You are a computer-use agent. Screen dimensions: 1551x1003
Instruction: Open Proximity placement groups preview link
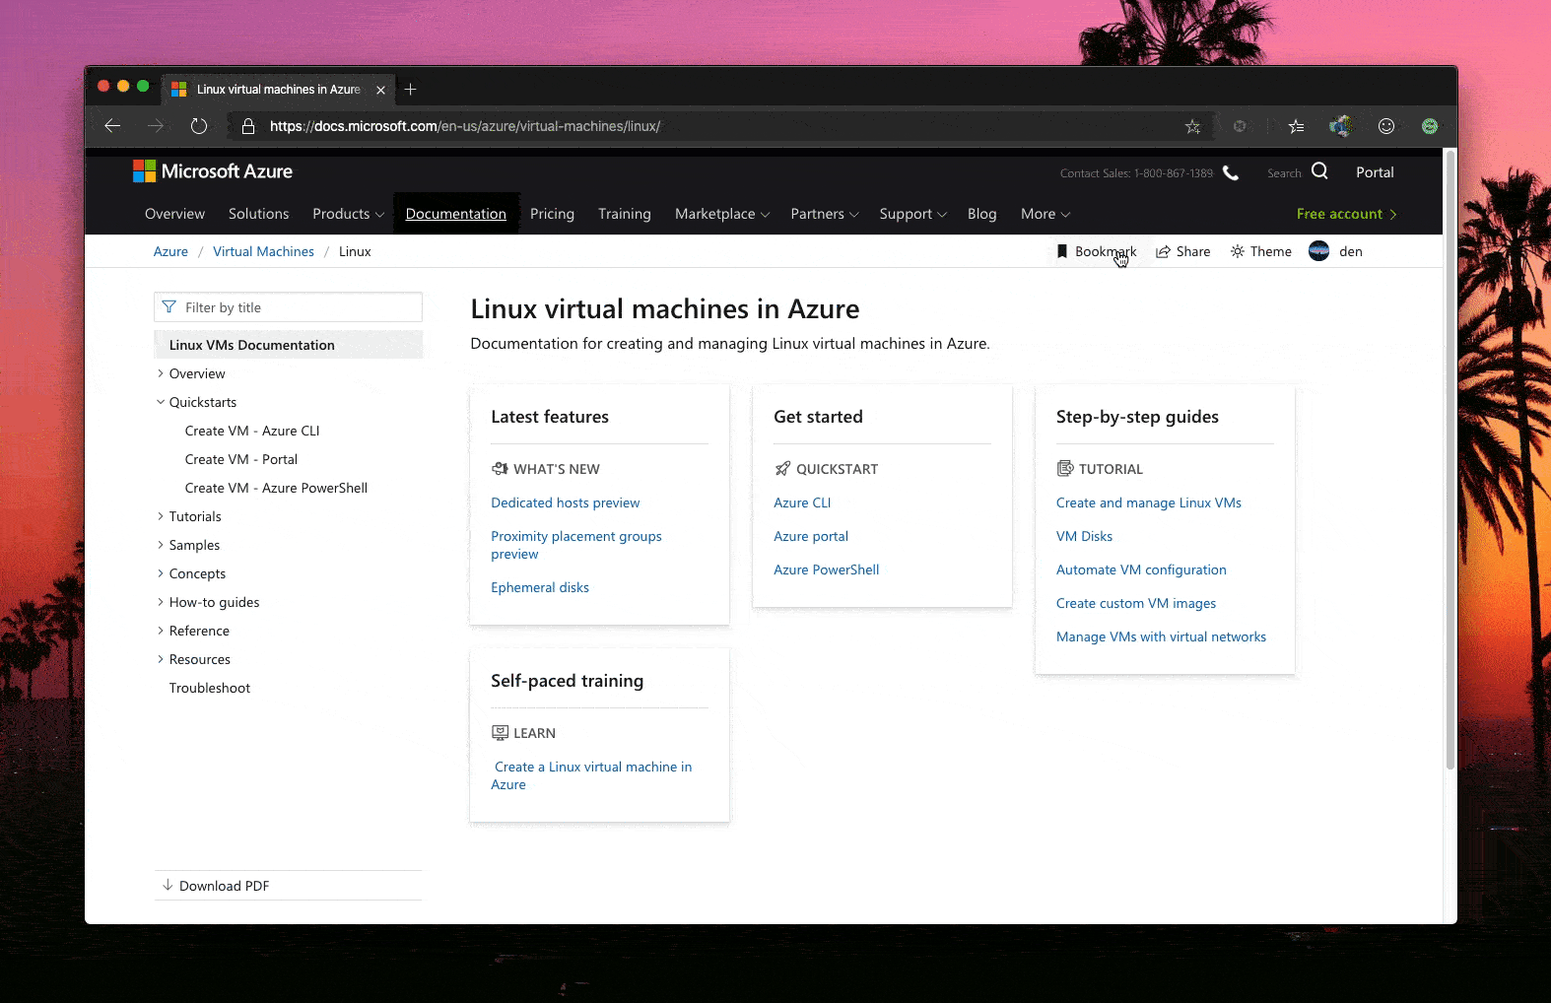coord(575,545)
